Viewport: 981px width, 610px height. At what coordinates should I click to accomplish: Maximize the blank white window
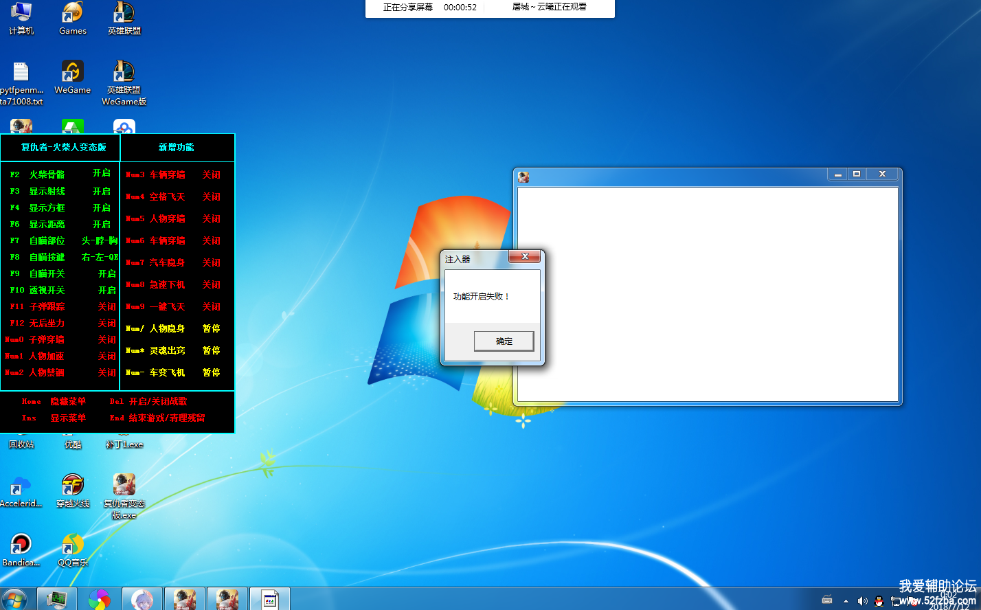(857, 174)
